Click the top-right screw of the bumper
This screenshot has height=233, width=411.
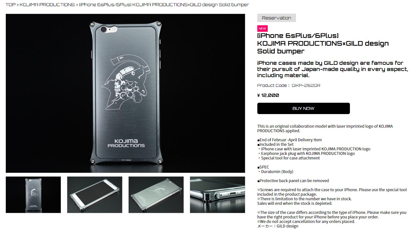pos(159,24)
